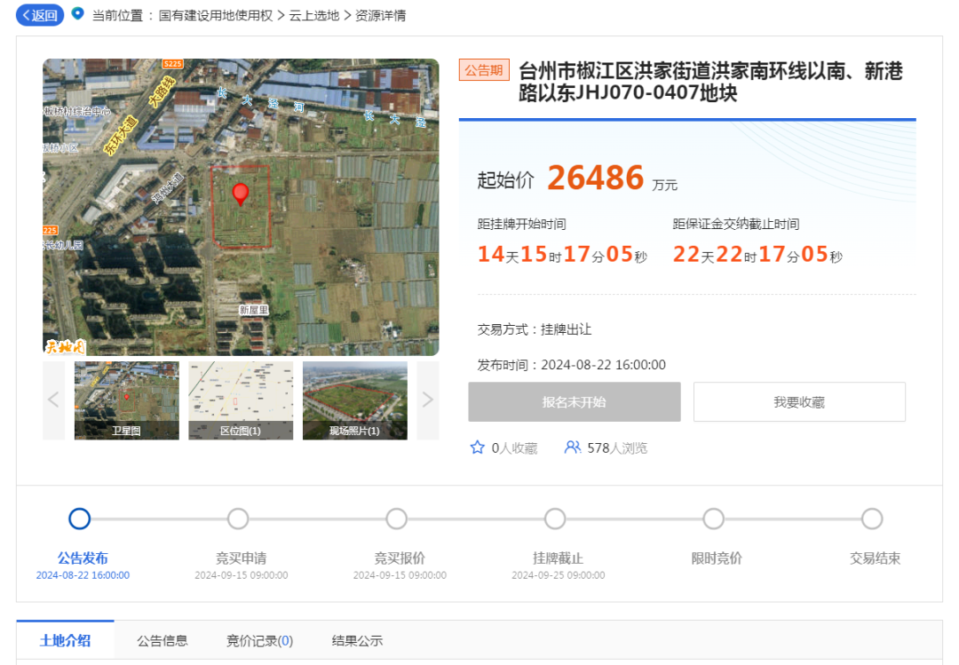The width and height of the screenshot is (959, 665).
Task: Click the 报名未开始 button
Action: coord(575,402)
